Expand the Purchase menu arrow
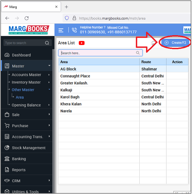 tap(49, 125)
